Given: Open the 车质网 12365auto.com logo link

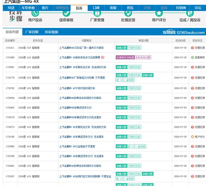Looking at the screenshot, I should (184, 32).
